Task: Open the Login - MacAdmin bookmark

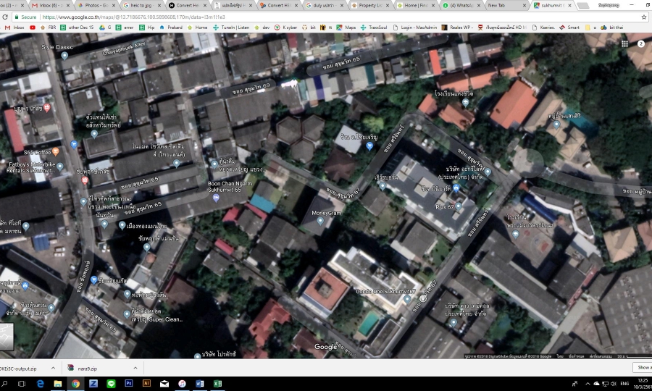Action: (414, 28)
